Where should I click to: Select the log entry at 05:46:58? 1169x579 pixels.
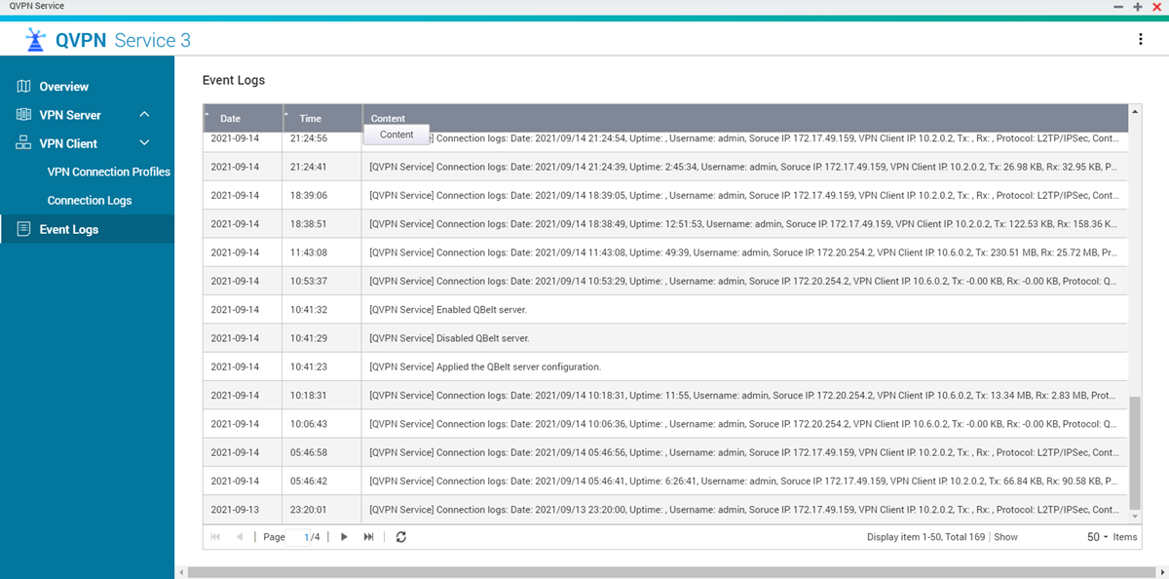[x=665, y=452]
